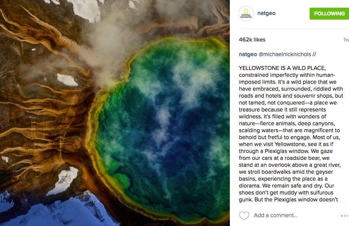Screen dimensions: 349x226
Task: View who liked via 462k likes
Action: pos(252,40)
